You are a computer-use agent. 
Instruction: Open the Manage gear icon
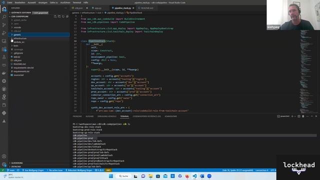4,164
